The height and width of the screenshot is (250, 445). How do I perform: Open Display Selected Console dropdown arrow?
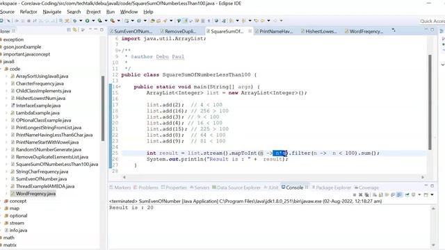coord(419,194)
